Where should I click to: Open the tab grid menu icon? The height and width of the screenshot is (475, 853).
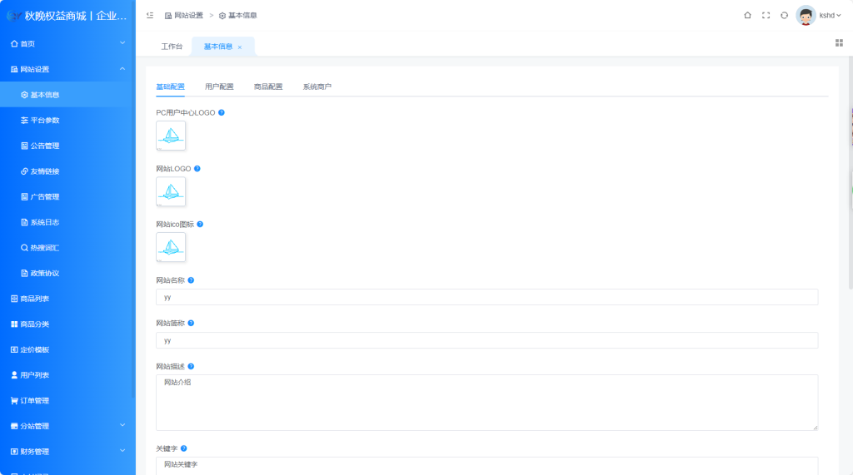coord(839,42)
